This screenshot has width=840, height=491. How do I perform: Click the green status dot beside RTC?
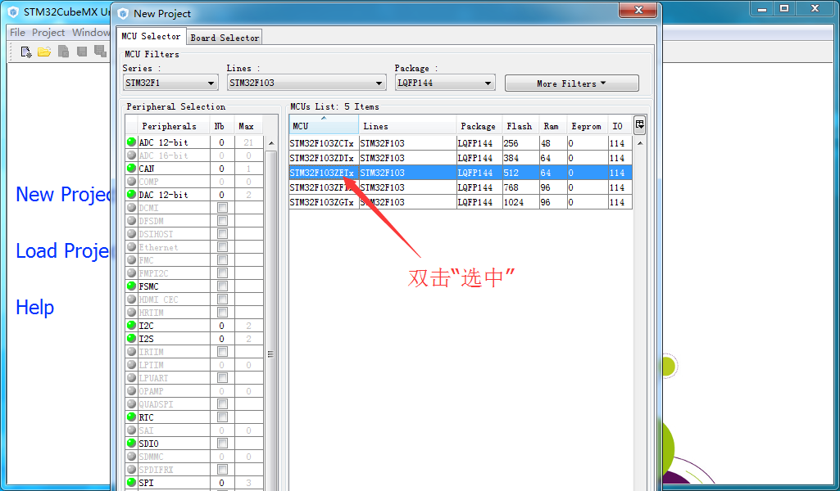pos(131,417)
